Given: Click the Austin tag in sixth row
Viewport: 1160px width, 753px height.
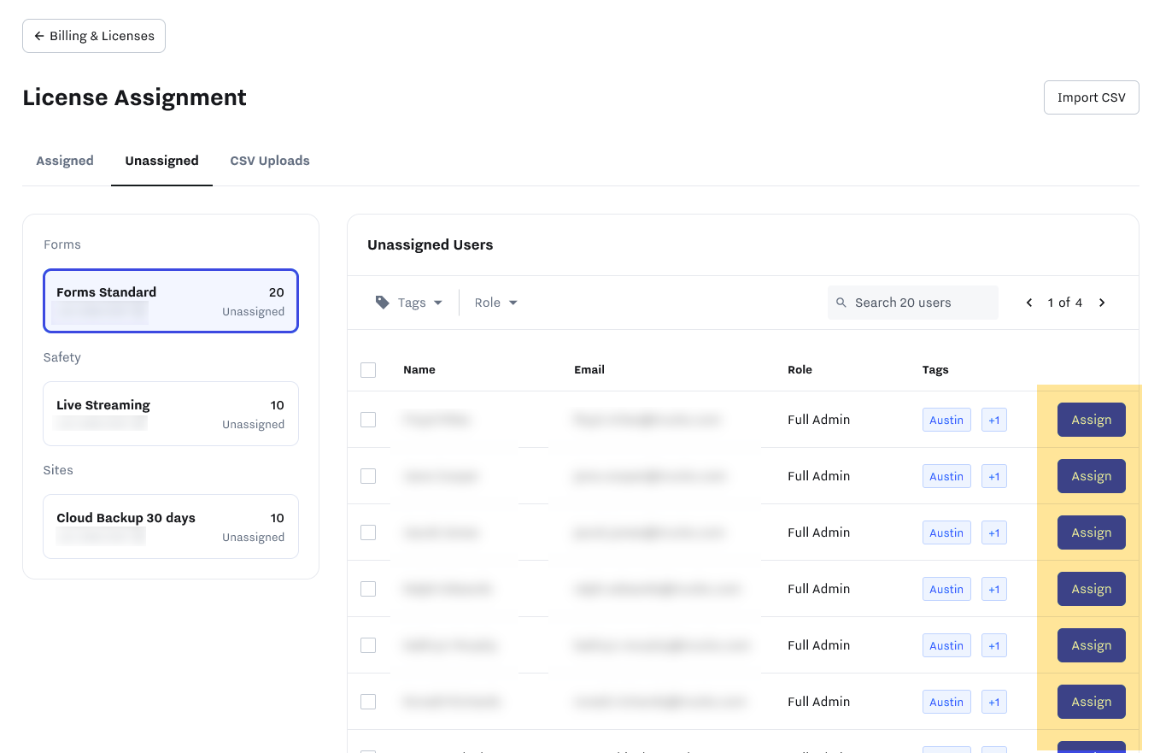Looking at the screenshot, I should 946,702.
